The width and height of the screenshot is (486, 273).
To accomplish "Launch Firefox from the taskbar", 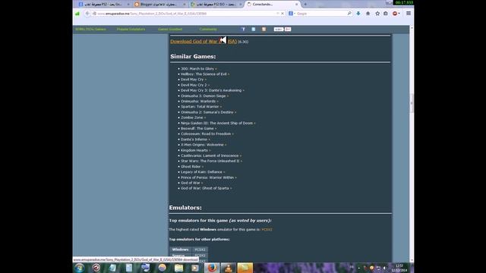I will pos(212,268).
